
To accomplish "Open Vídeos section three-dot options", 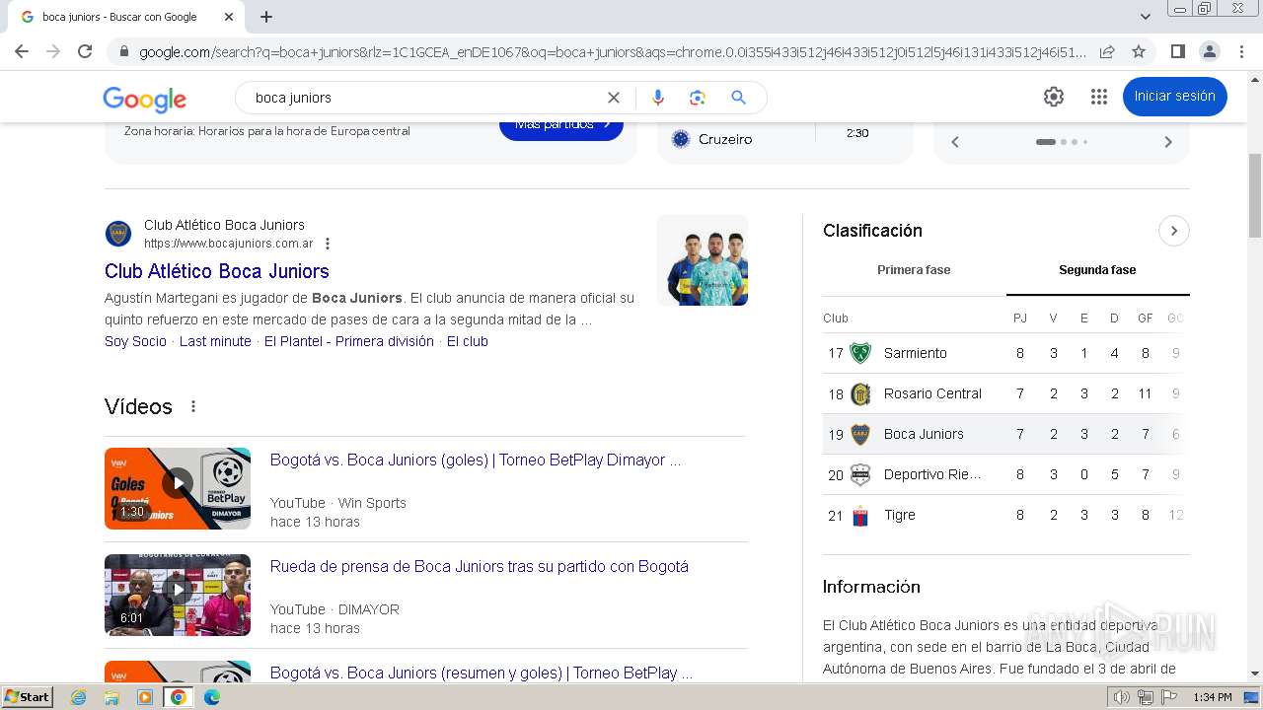I will point(193,406).
